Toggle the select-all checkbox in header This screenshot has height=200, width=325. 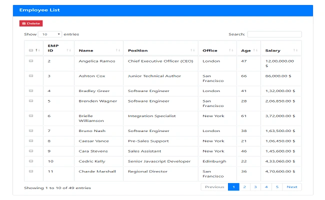point(31,50)
